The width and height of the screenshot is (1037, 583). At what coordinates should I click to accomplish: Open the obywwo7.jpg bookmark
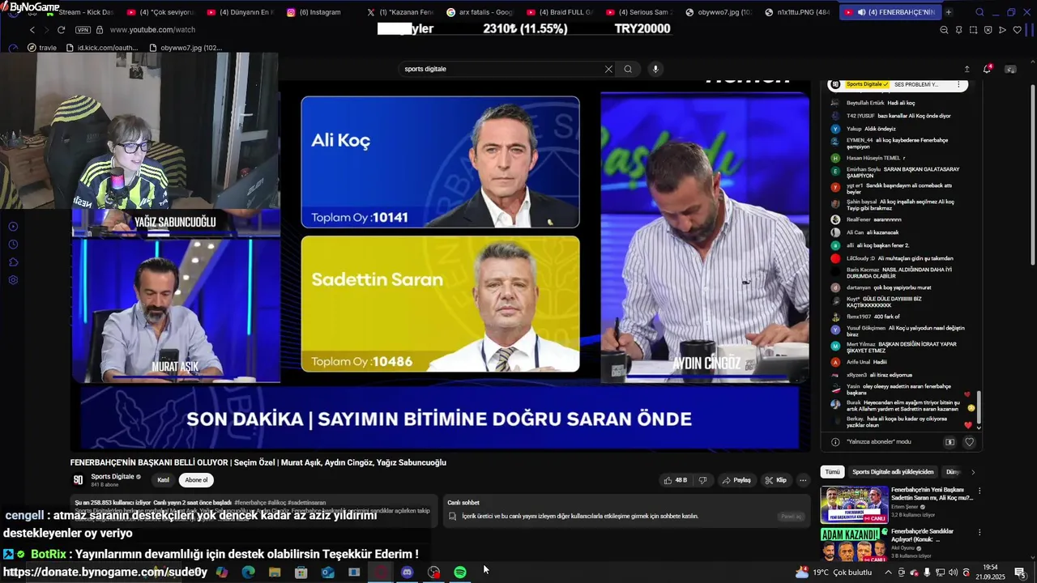[x=186, y=48]
